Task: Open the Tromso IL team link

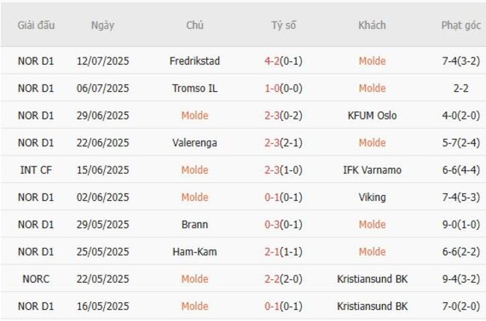Action: 194,88
